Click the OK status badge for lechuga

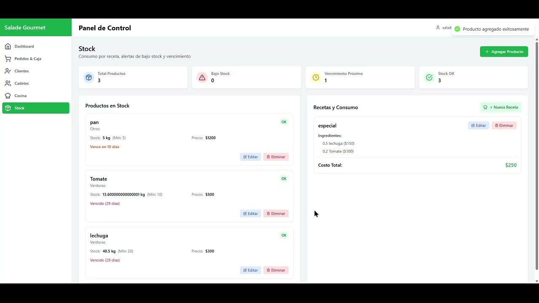(284, 235)
